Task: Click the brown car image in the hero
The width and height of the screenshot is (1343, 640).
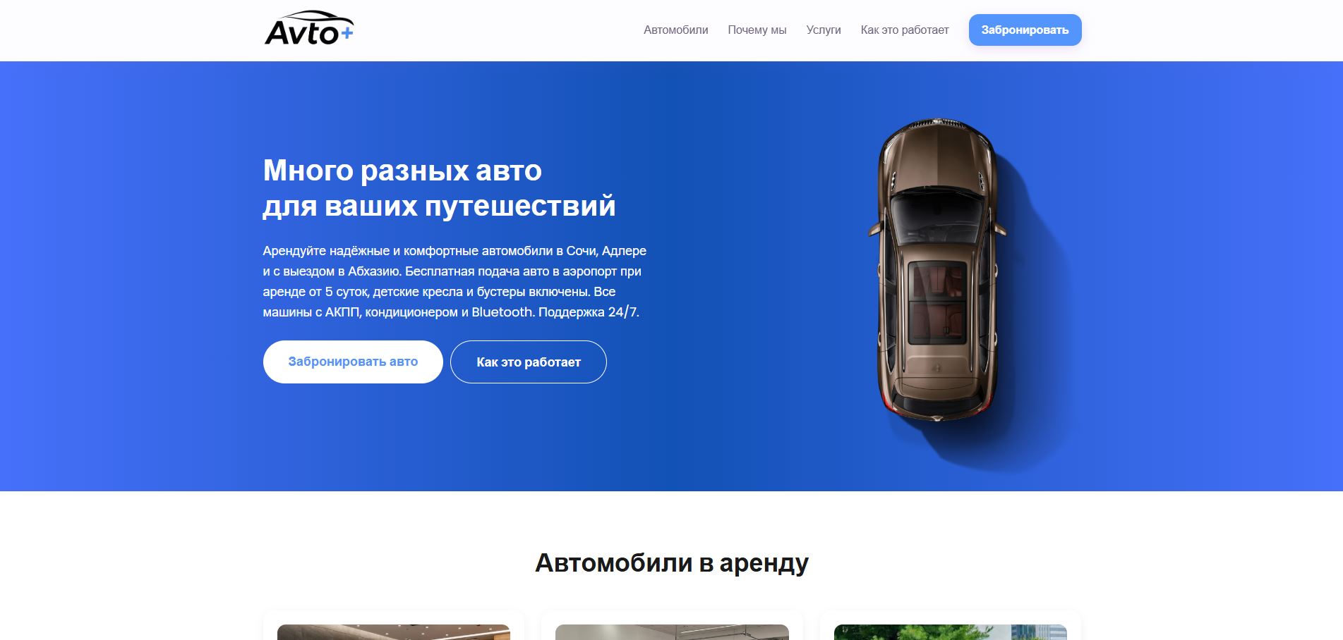Action: tap(937, 271)
